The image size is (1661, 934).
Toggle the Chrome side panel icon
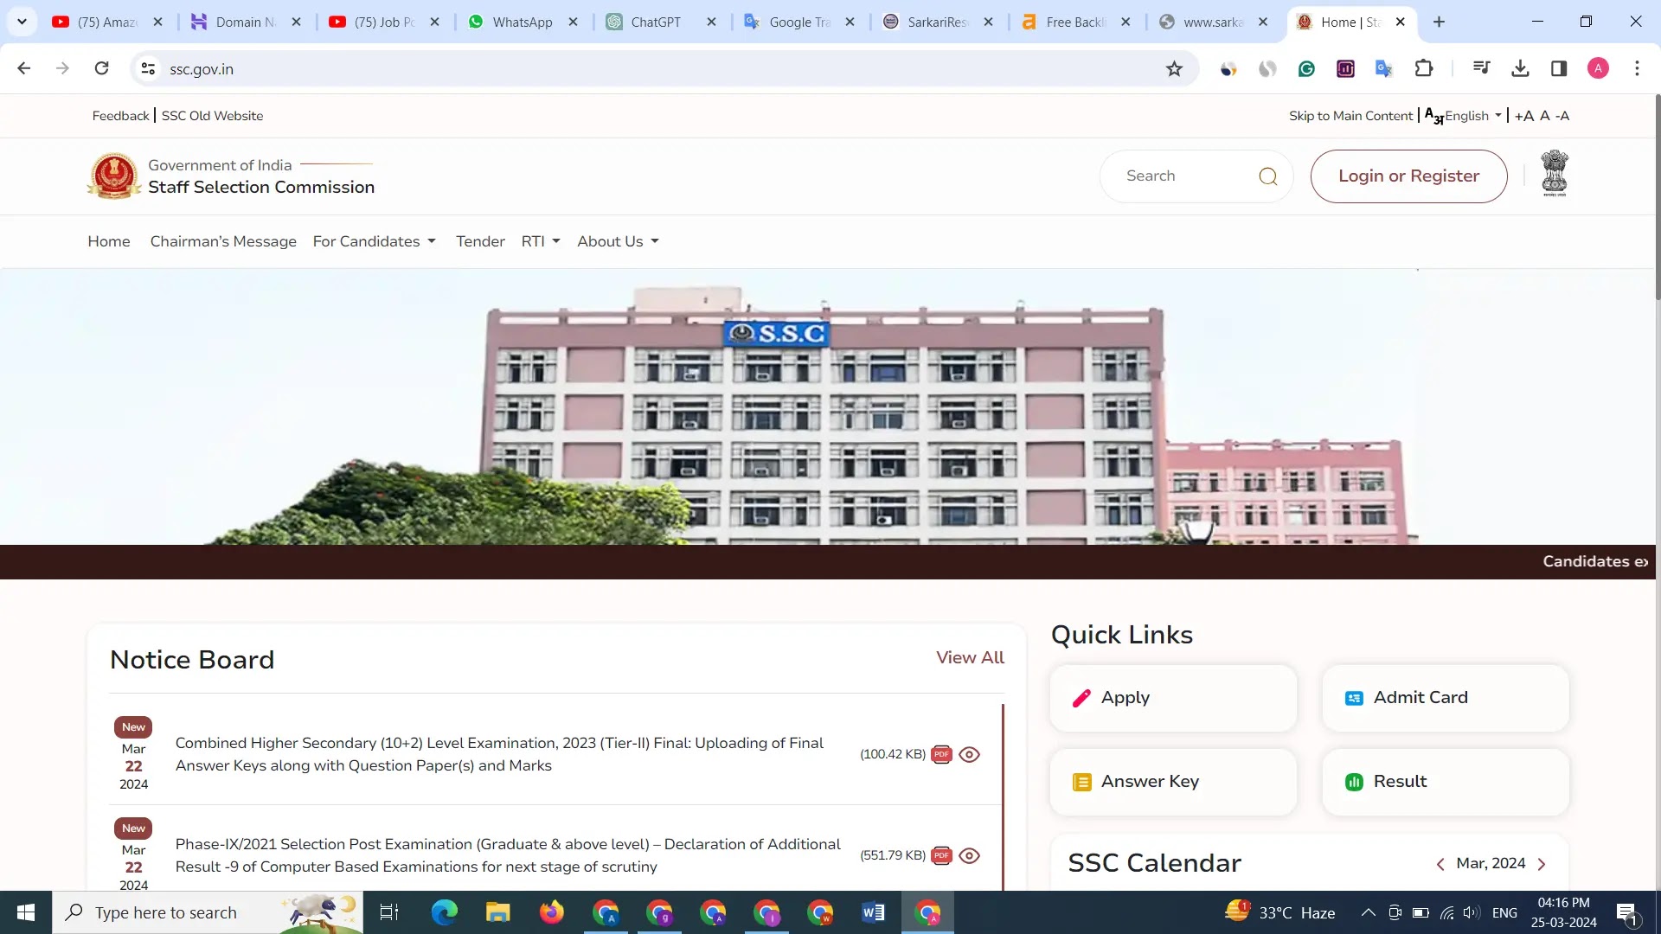(x=1559, y=68)
